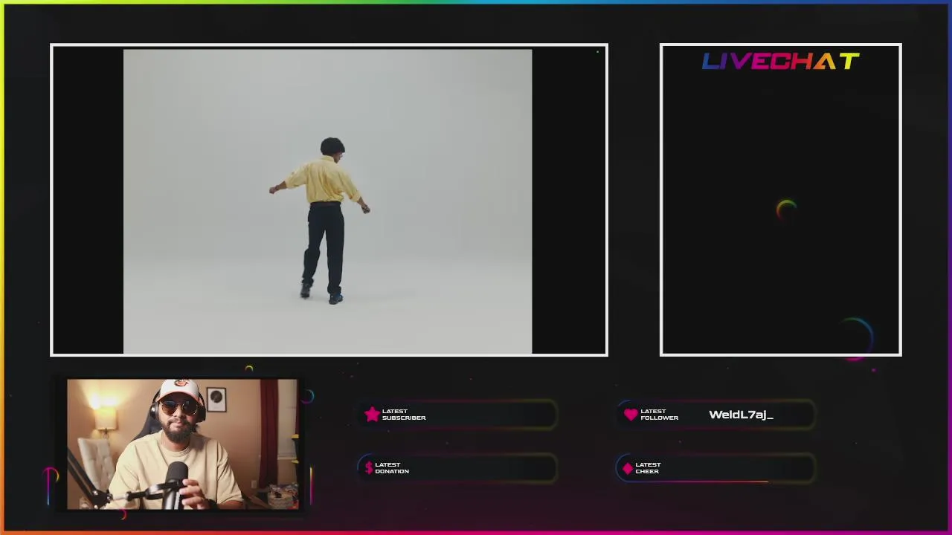
Task: Click the Latest Donation label
Action: [392, 468]
